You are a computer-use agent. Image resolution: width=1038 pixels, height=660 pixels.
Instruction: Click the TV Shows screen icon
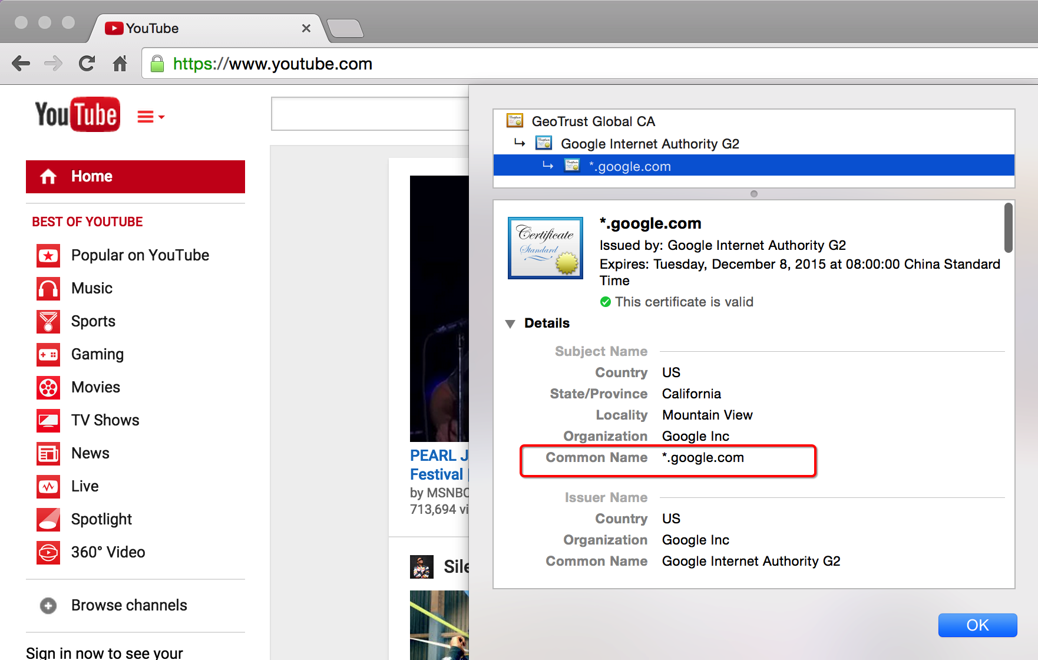tap(48, 421)
